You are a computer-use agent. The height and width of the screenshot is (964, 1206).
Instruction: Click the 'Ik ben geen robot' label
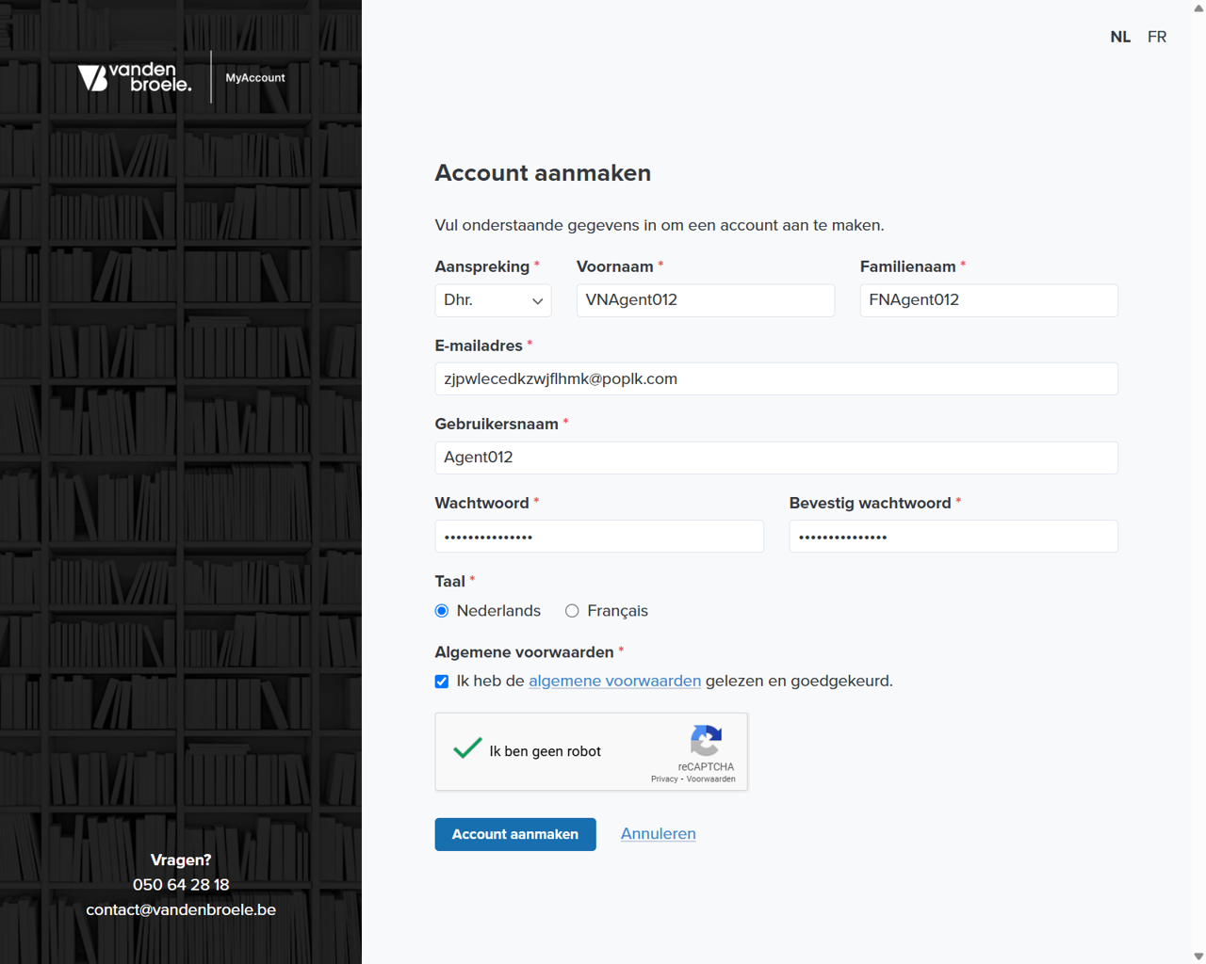pyautogui.click(x=546, y=751)
